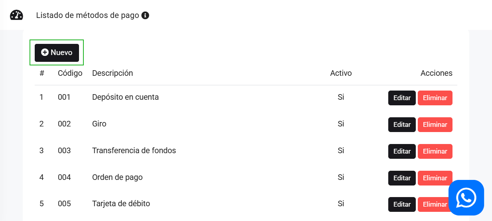Click the dashboard speedometer icon
The height and width of the screenshot is (221, 492).
pyautogui.click(x=16, y=16)
